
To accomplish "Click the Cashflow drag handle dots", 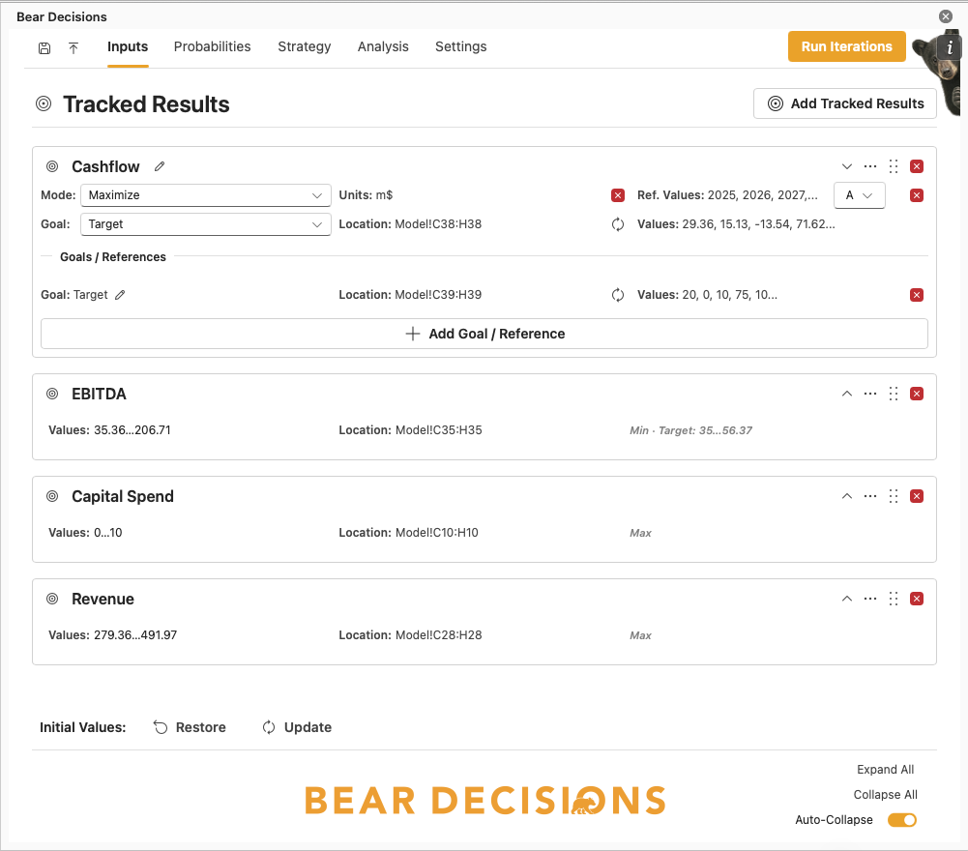I will (894, 166).
